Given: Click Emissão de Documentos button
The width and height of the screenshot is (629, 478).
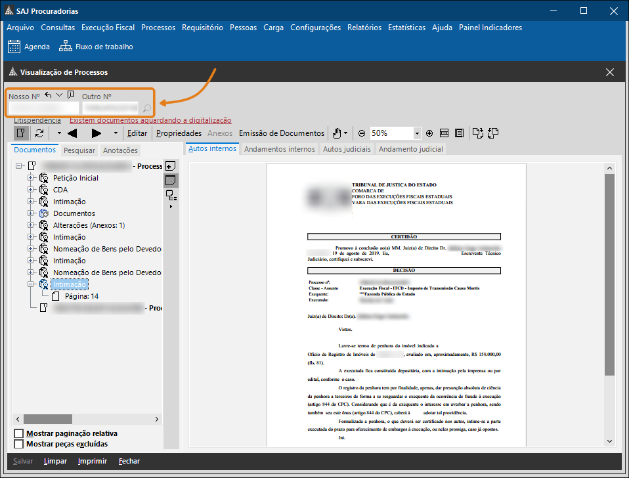Looking at the screenshot, I should point(281,133).
